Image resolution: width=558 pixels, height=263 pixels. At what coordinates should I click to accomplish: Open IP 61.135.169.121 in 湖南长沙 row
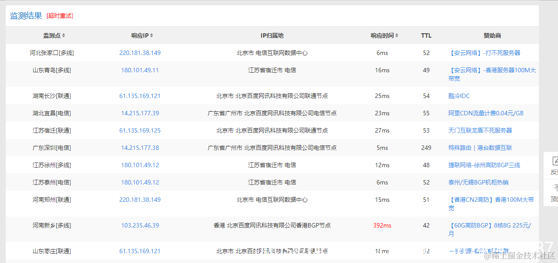pyautogui.click(x=140, y=96)
